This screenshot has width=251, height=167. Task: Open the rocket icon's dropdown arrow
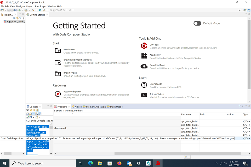47,10
